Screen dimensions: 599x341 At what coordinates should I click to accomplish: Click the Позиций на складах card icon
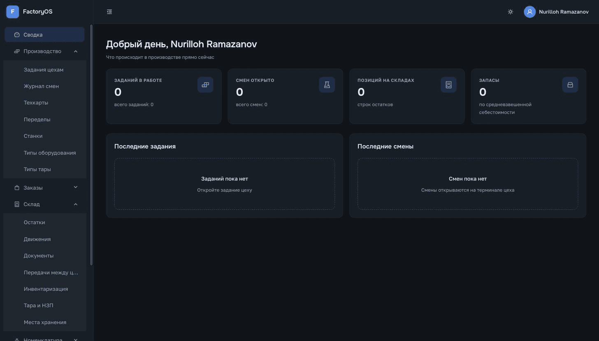coord(448,85)
